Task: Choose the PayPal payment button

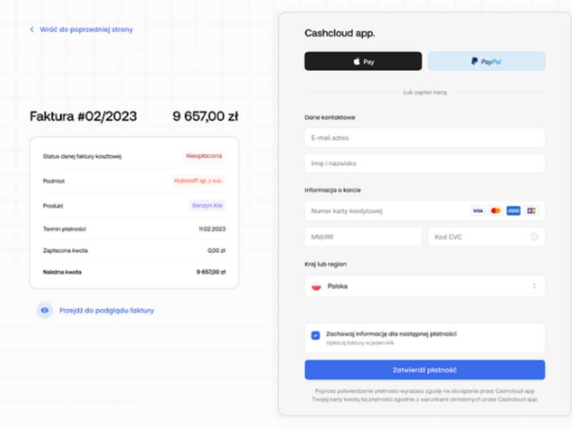Action: click(486, 61)
